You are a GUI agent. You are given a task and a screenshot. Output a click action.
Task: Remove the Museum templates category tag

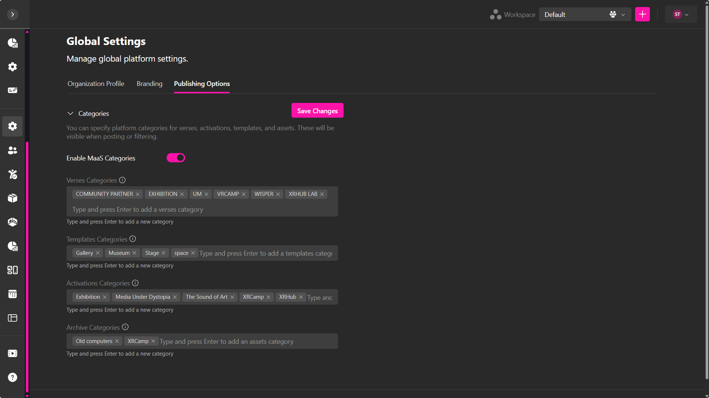coord(134,253)
